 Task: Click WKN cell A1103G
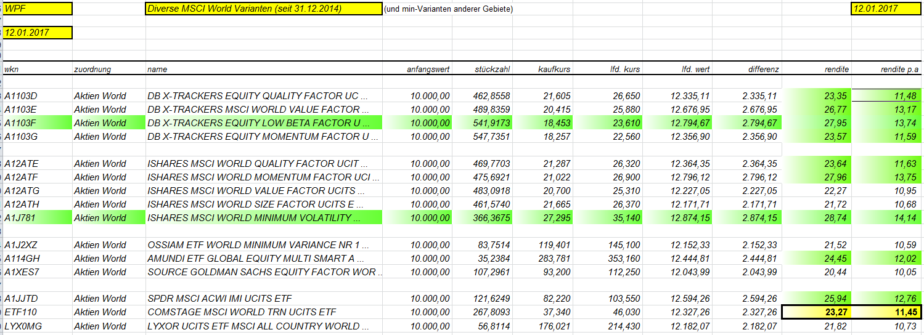point(37,136)
